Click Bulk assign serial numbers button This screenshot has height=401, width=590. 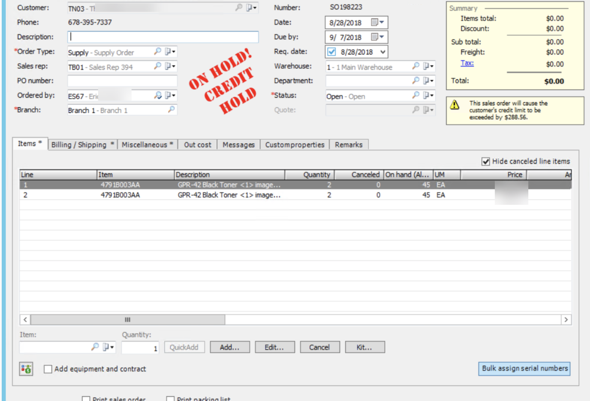(x=524, y=369)
